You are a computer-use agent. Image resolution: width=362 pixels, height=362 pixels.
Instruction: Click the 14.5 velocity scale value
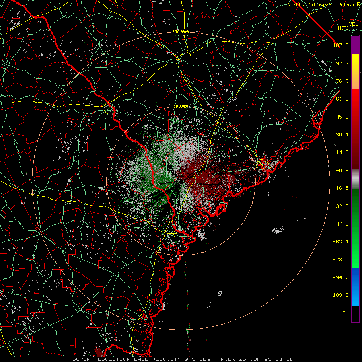342,152
